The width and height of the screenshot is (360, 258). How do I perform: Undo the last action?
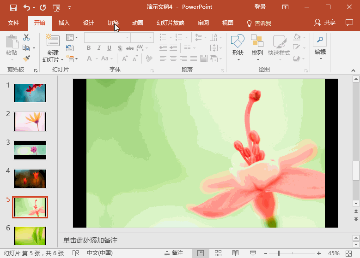point(27,7)
